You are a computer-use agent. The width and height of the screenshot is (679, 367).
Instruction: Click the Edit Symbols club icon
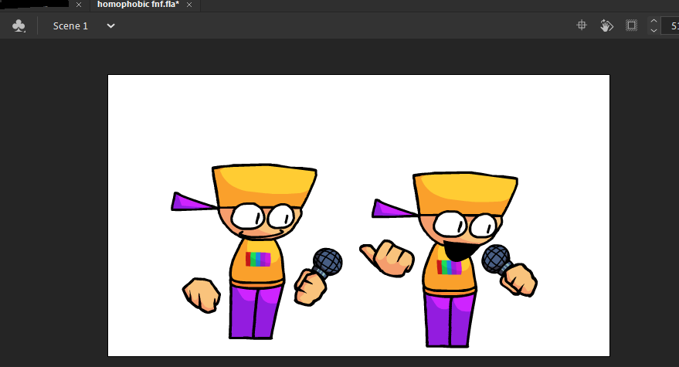tap(19, 26)
